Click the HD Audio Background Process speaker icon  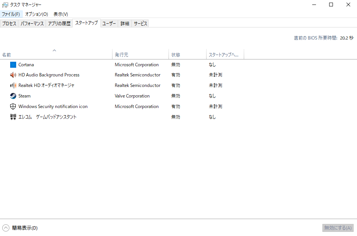click(13, 75)
